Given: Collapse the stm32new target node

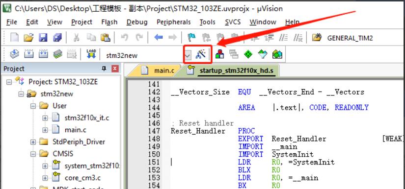Looking at the screenshot, I should (x=21, y=94).
